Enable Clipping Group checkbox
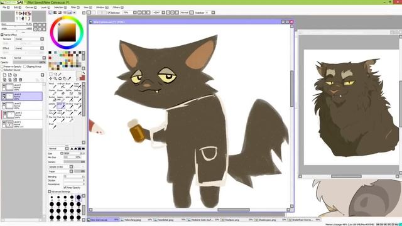The width and height of the screenshot is (402, 226). point(25,67)
